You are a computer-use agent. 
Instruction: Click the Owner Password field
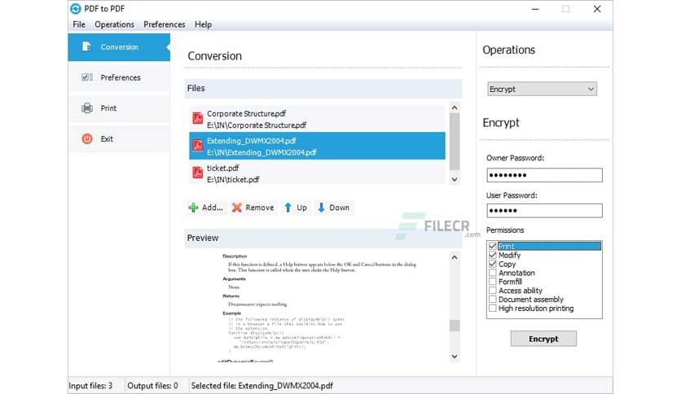click(543, 175)
